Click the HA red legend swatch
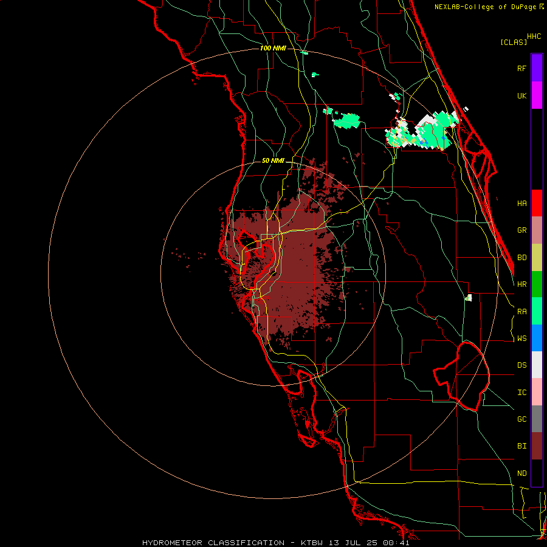547x547 pixels. [537, 203]
